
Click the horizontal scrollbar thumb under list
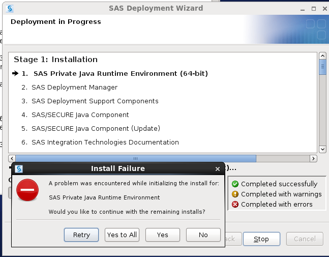click(x=135, y=158)
